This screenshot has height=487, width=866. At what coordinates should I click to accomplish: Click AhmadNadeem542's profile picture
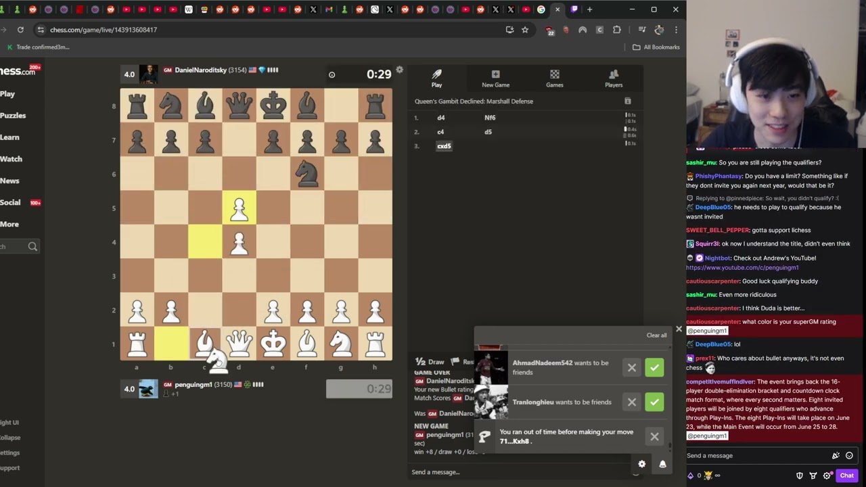[x=491, y=367]
